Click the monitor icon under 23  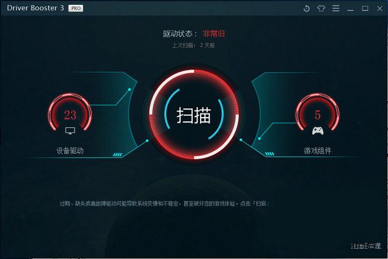pyautogui.click(x=70, y=131)
